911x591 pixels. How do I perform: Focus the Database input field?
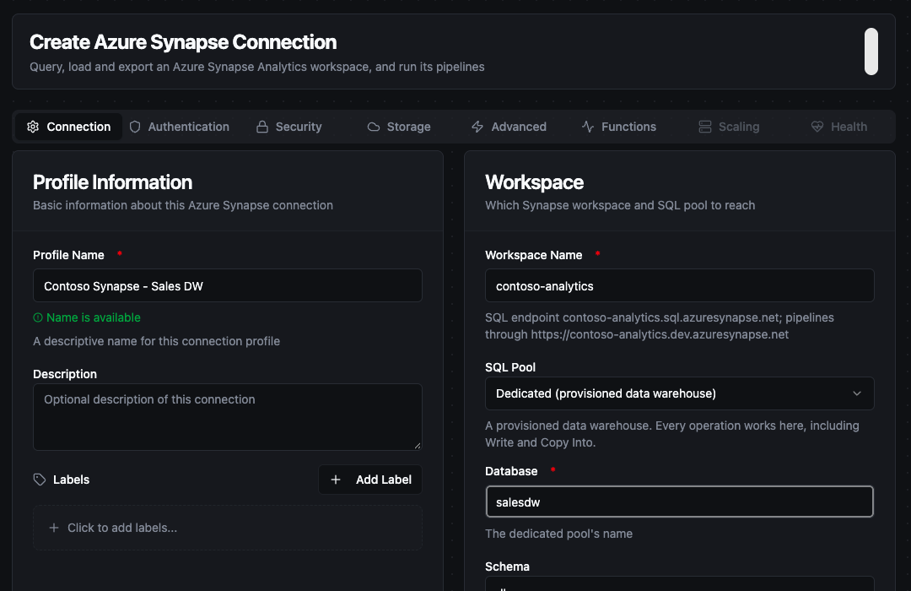[x=679, y=502]
